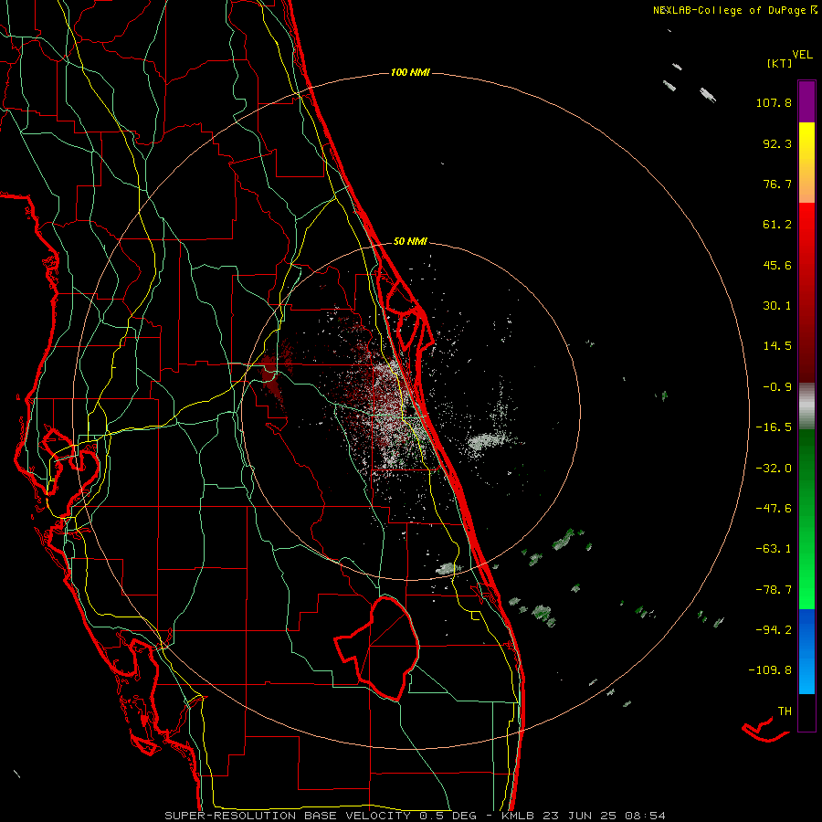Image resolution: width=822 pixels, height=822 pixels.
Task: Select the -16.5 legend value
Action: tap(774, 427)
